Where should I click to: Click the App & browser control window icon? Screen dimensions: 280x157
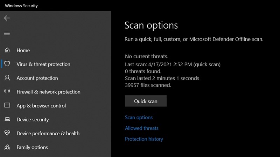(x=7, y=106)
